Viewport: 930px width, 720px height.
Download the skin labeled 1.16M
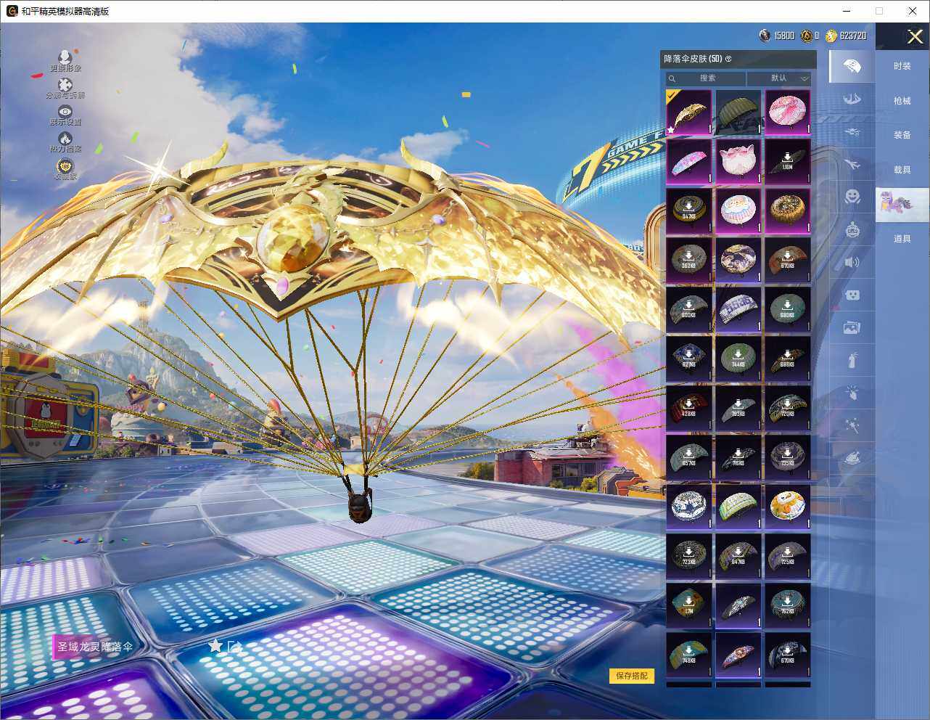(788, 162)
